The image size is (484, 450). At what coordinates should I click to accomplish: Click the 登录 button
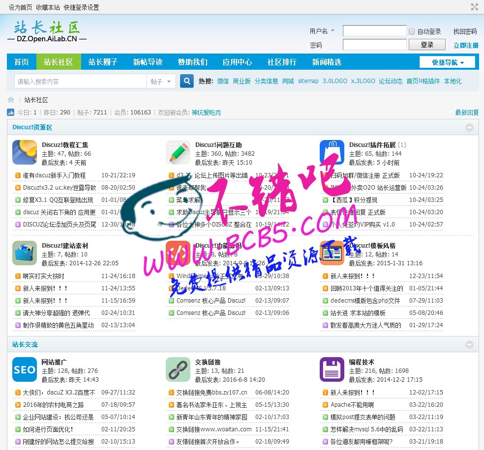[x=427, y=45]
